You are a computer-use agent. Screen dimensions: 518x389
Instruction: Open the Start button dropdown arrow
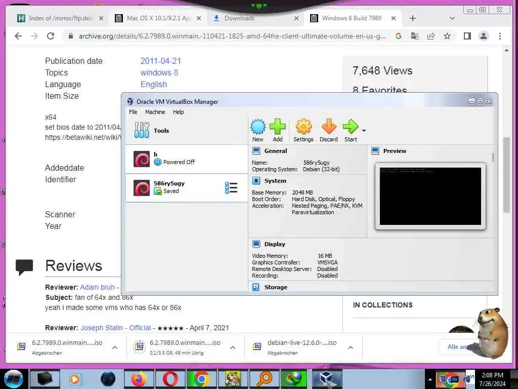coord(364,131)
